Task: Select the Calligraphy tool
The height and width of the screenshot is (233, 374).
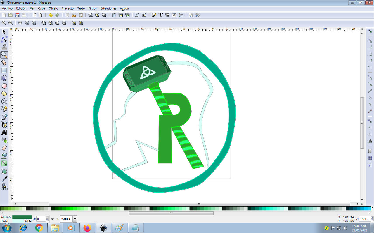Action: pyautogui.click(x=4, y=125)
